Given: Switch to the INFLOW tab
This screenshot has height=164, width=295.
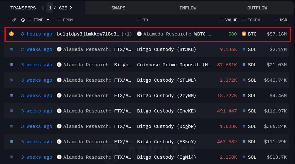Looking at the screenshot, I should point(188,8).
